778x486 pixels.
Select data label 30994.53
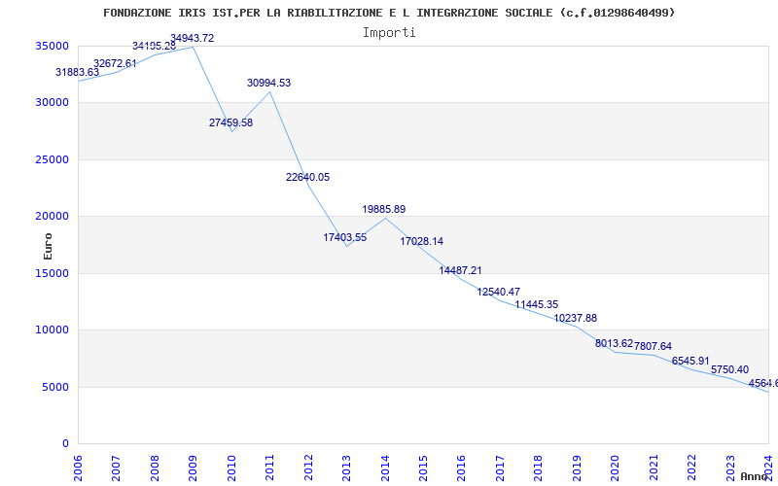click(x=269, y=83)
